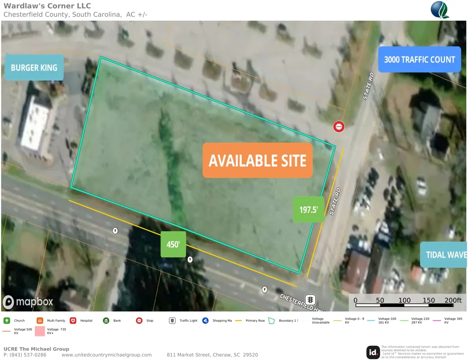Click the Hospital legend icon
Viewport: 468px width, 361px height.
point(73,321)
